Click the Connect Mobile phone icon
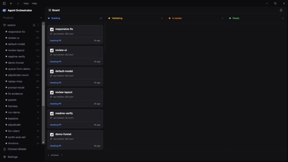Viewport: 288px width, 162px height. [5, 149]
